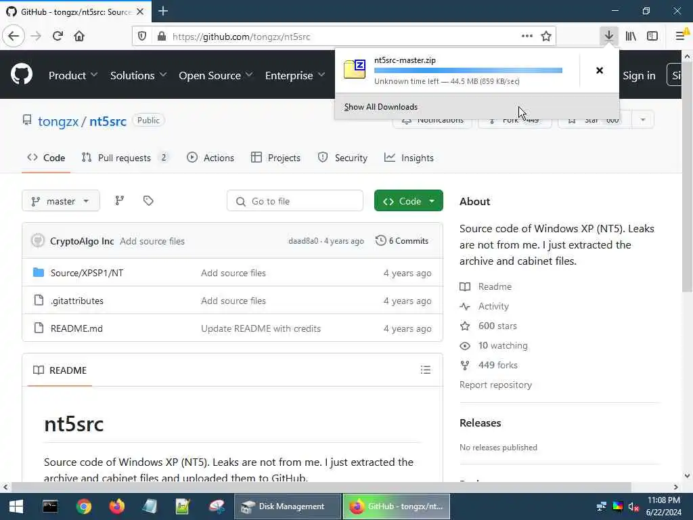The height and width of the screenshot is (520, 693).
Task: Focus the Go to file search field
Action: tap(295, 201)
